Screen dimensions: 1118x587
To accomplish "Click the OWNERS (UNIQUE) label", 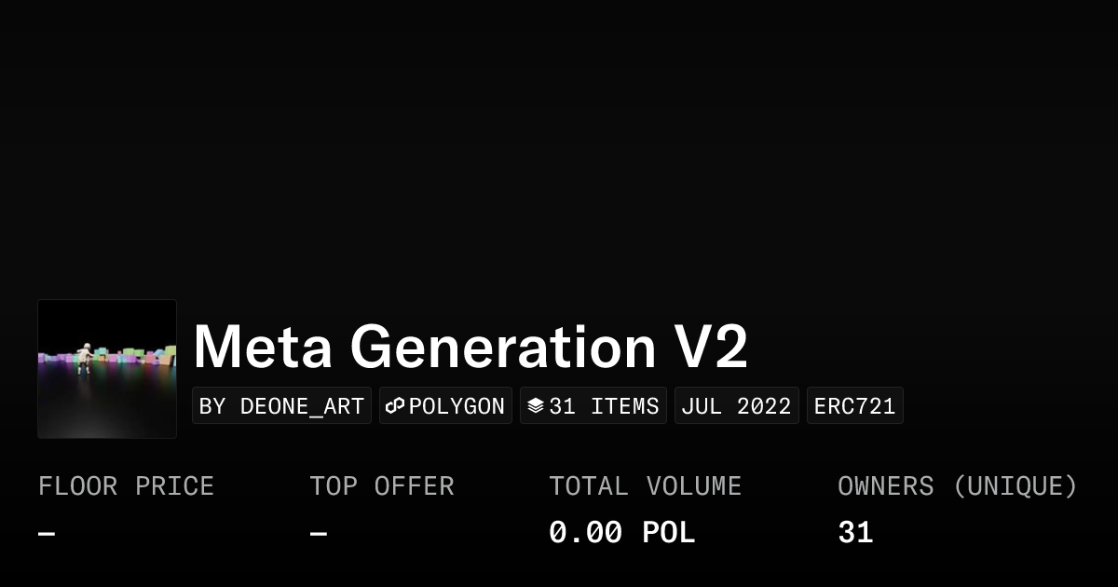I will coord(957,486).
